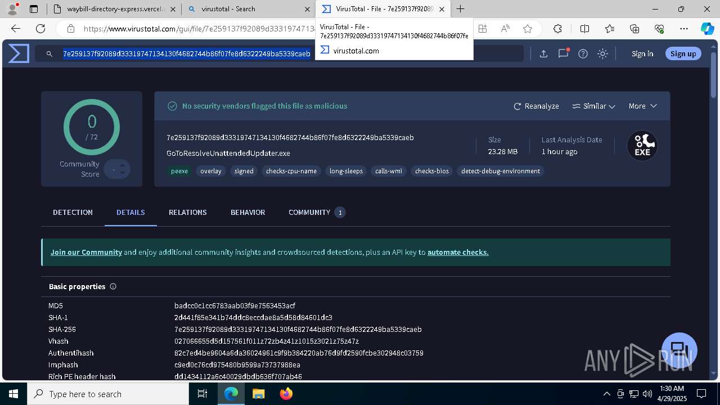This screenshot has width=720, height=405.
Task: Click the checks-cpu-name tag
Action: point(291,171)
